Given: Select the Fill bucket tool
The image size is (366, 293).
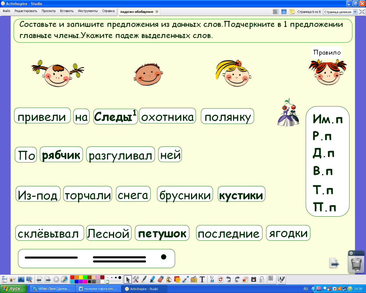Looking at the screenshot, I should point(169,280).
